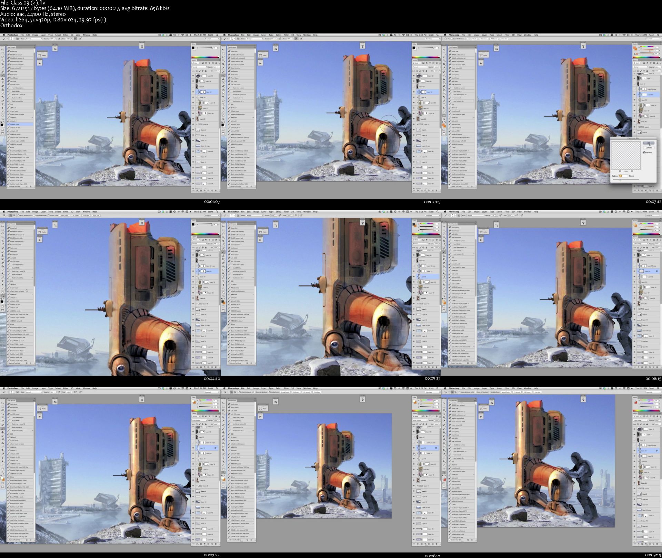Select the Clone Stamp tool in the 00:04:10 frame

[x=3, y=256]
